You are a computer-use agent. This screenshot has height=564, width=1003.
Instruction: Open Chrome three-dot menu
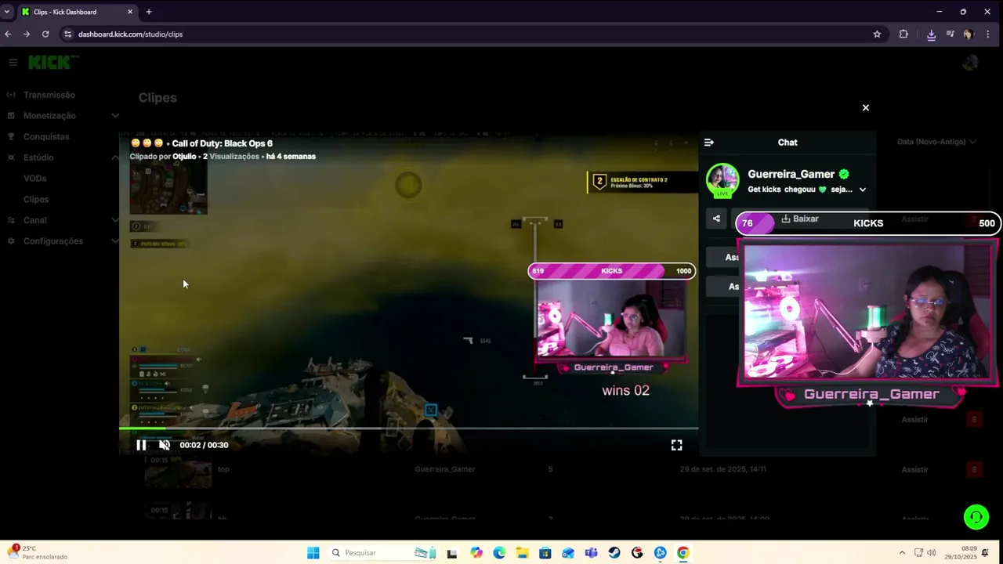pos(989,34)
